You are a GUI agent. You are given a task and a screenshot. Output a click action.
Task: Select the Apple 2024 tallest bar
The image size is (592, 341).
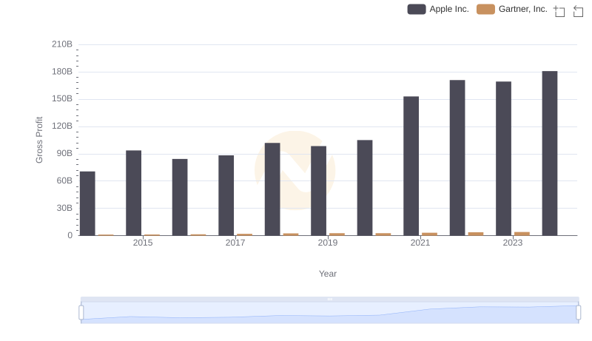tap(550, 153)
